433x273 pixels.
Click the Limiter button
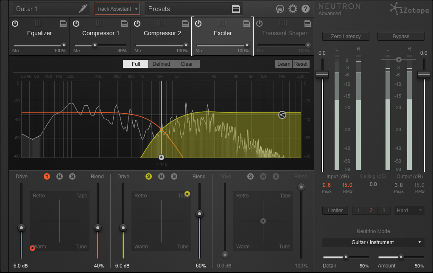tap(335, 211)
